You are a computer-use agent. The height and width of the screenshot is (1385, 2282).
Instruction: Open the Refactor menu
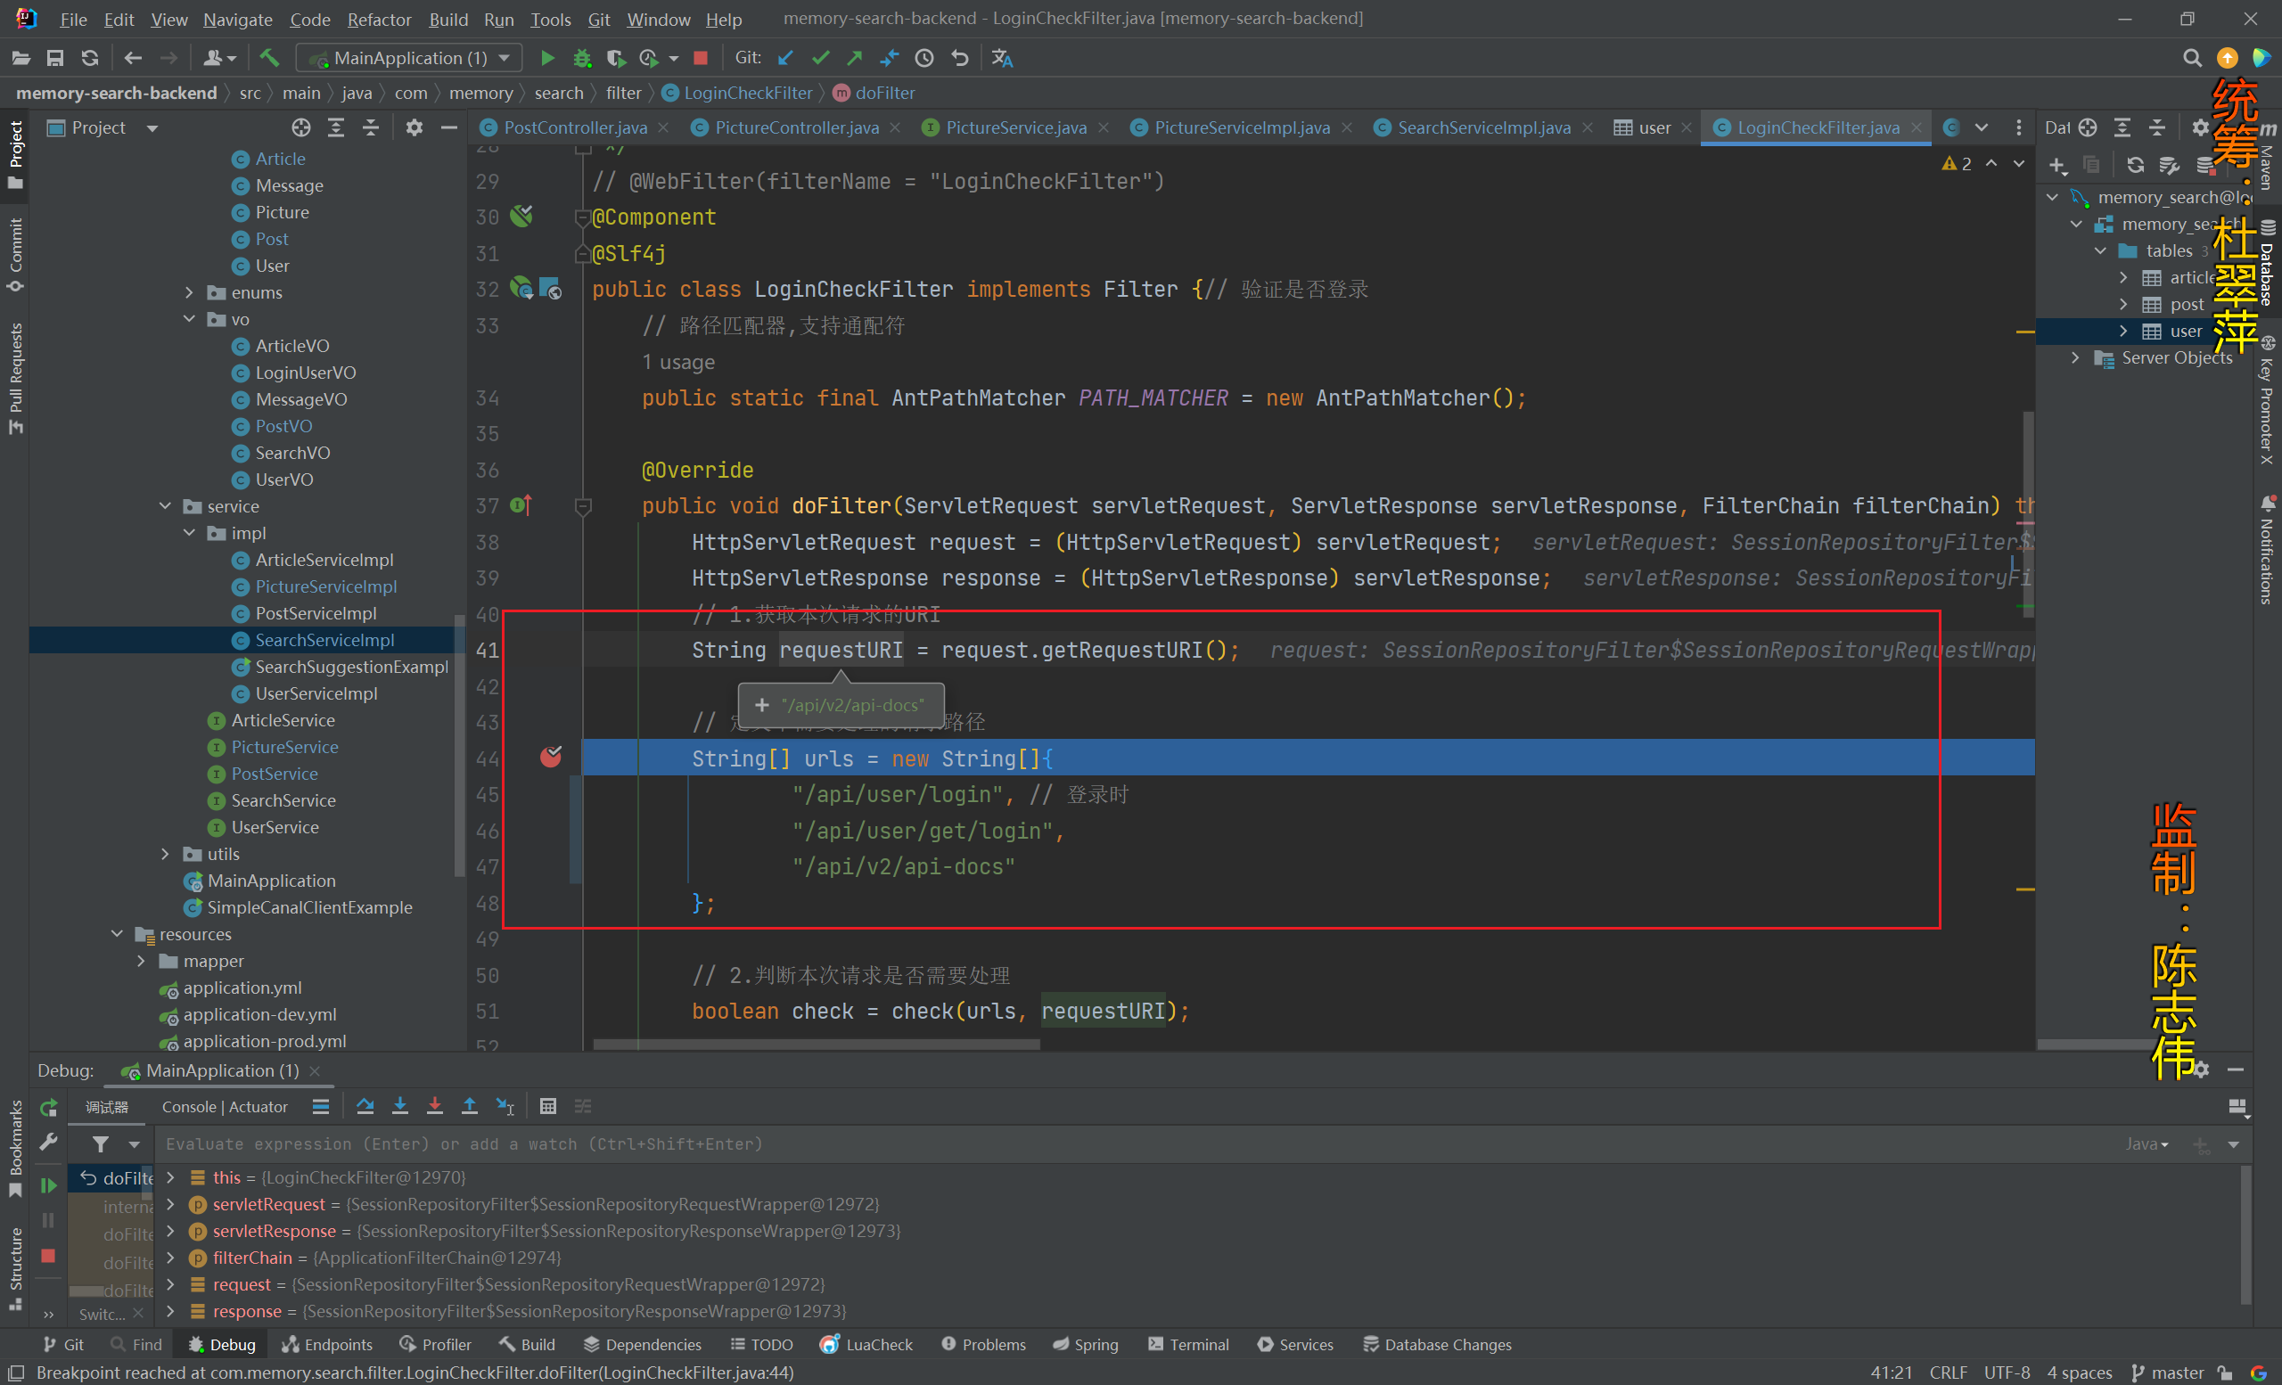click(379, 20)
